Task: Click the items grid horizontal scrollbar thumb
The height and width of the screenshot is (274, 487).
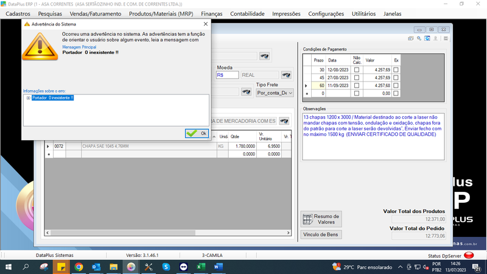Action: [x=123, y=233]
